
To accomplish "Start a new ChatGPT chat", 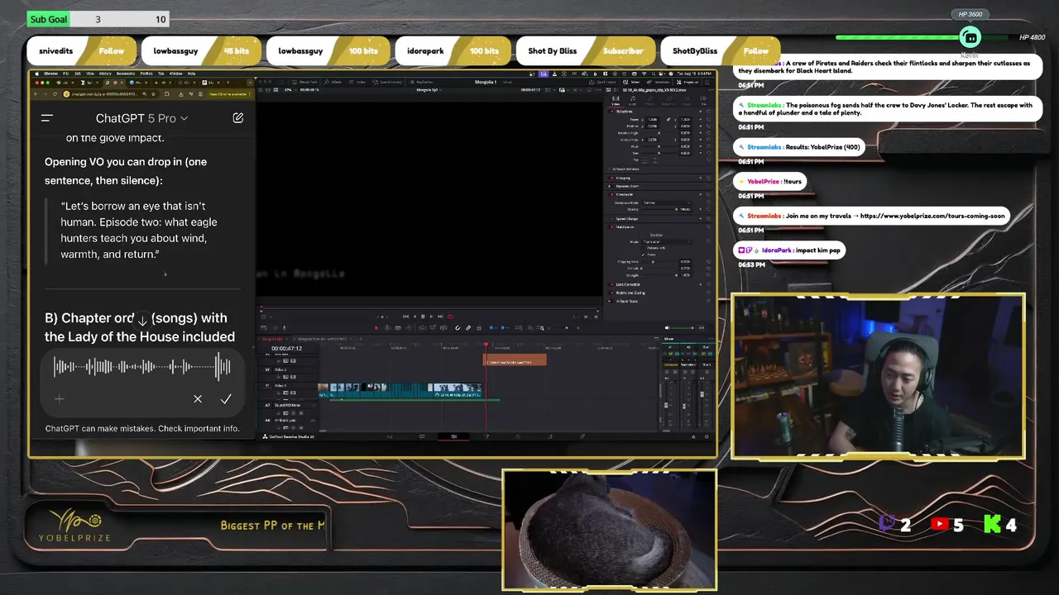I will coord(237,118).
